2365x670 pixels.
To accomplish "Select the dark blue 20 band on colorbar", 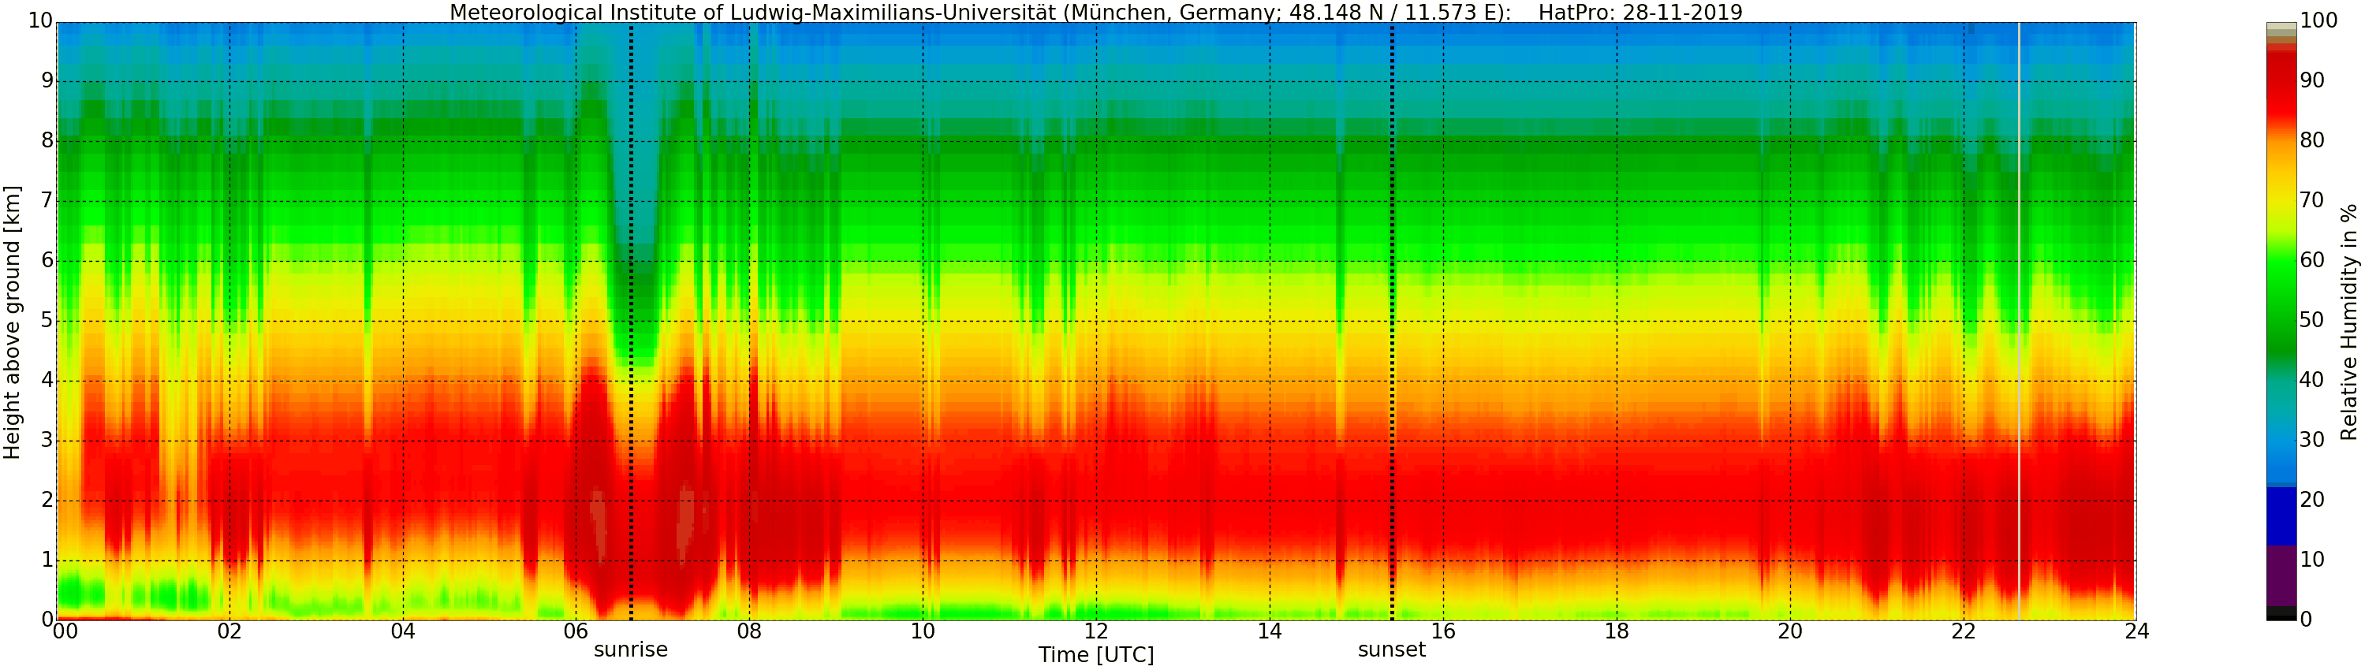I will coord(2281,516).
